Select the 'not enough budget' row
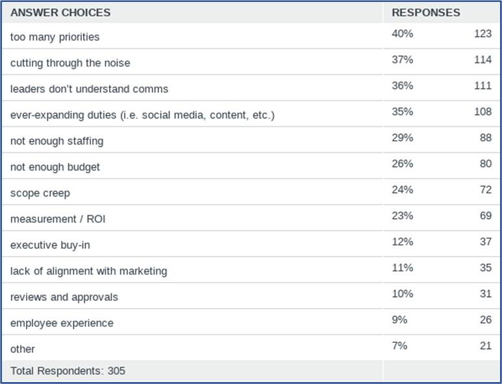 tap(251, 166)
